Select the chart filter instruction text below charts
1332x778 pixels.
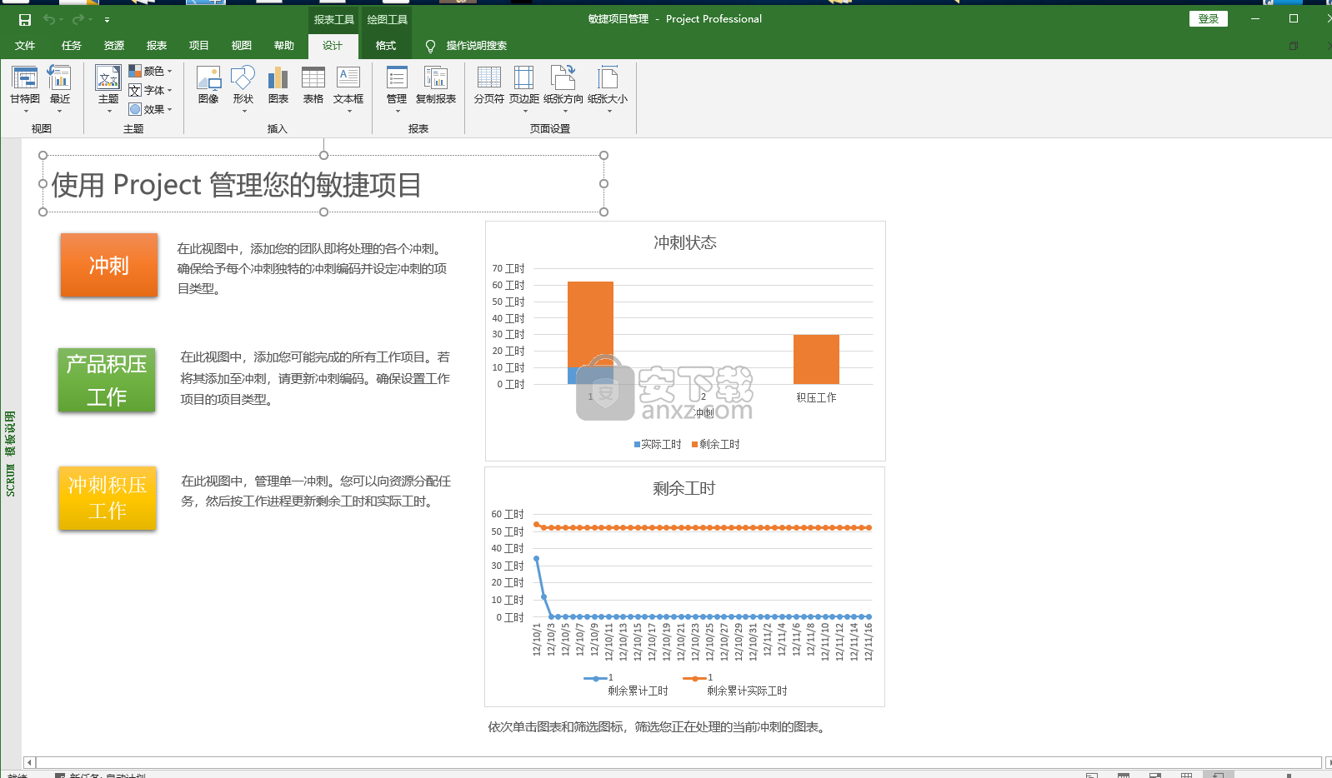(658, 726)
